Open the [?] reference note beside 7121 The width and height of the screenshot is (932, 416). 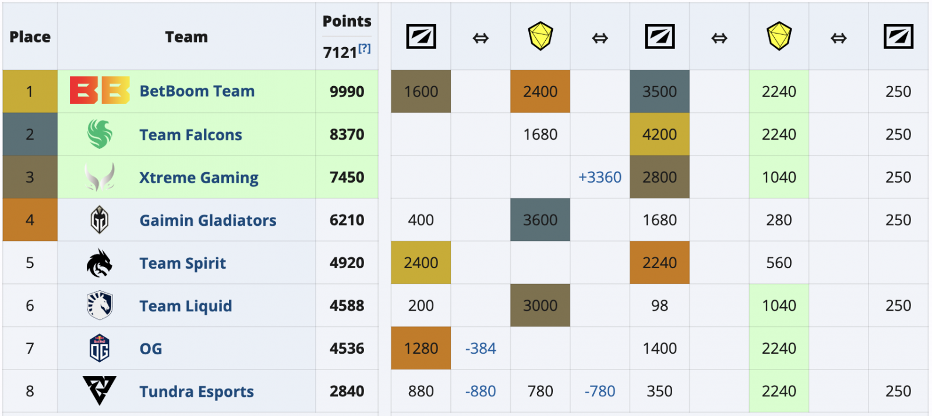pyautogui.click(x=365, y=49)
